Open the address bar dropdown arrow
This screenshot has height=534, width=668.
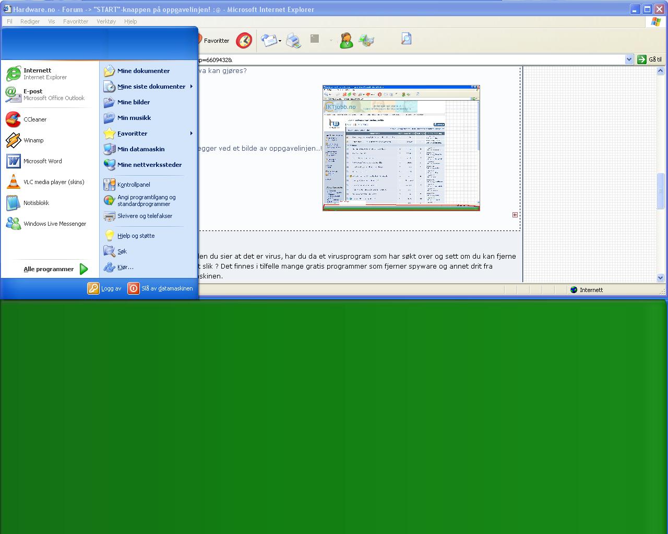(x=629, y=59)
